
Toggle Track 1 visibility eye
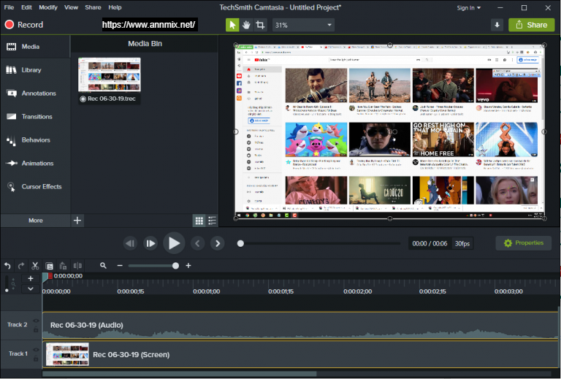(x=36, y=350)
